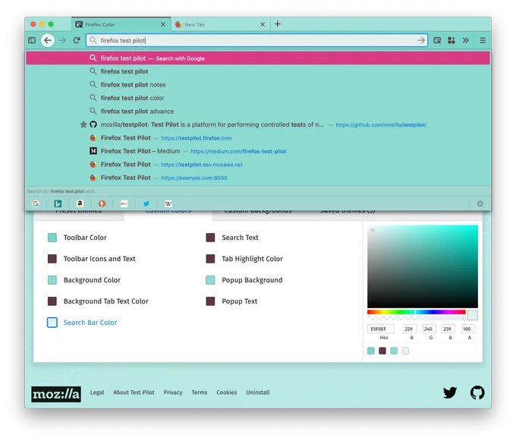Viewport: 516px width, 441px height.
Task: Click the Uninstall footer link
Action: click(258, 392)
